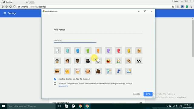Screen dimensions: 194x109
Task: Pick the cupcake avatar
Action: (78, 71)
